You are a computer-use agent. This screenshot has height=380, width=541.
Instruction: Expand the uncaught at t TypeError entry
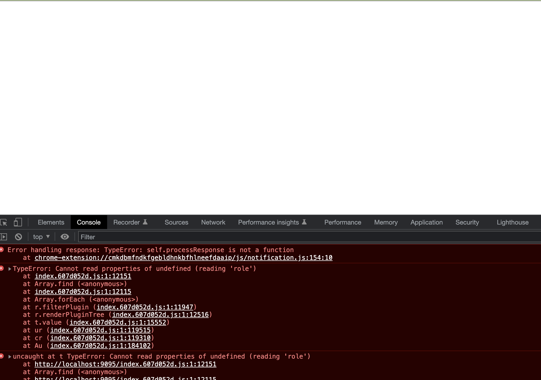pos(10,357)
